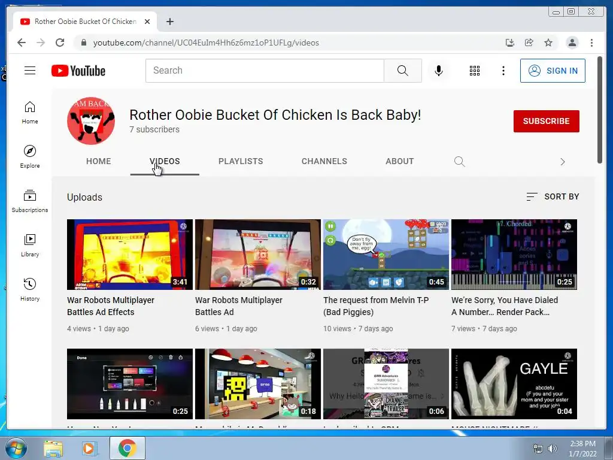Open History in the sidebar
The height and width of the screenshot is (460, 613).
click(x=30, y=289)
